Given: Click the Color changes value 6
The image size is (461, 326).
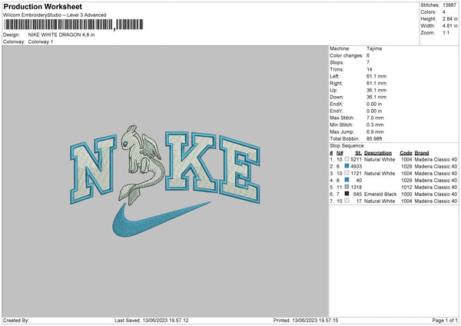Looking at the screenshot, I should tap(368, 55).
